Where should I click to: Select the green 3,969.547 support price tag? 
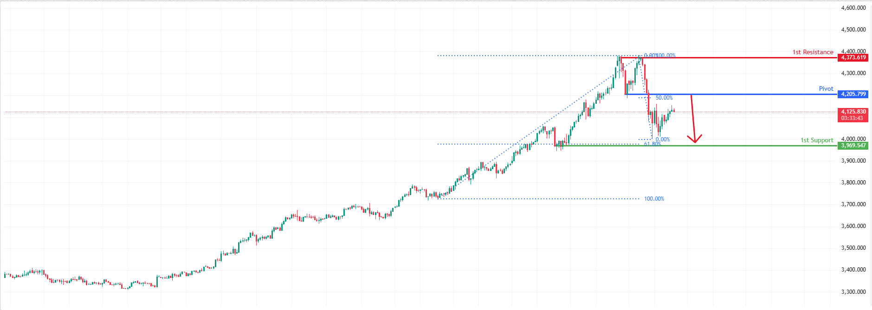(853, 146)
